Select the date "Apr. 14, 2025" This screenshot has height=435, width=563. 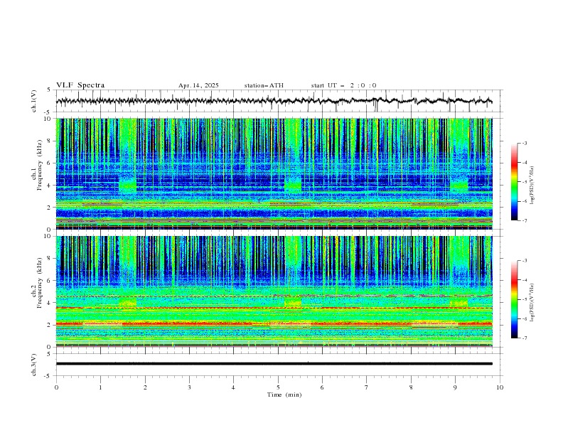tap(198, 85)
